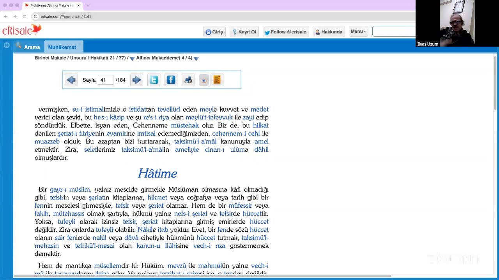Open the Hakkında button
Screen dimensions: 499x280
329,32
